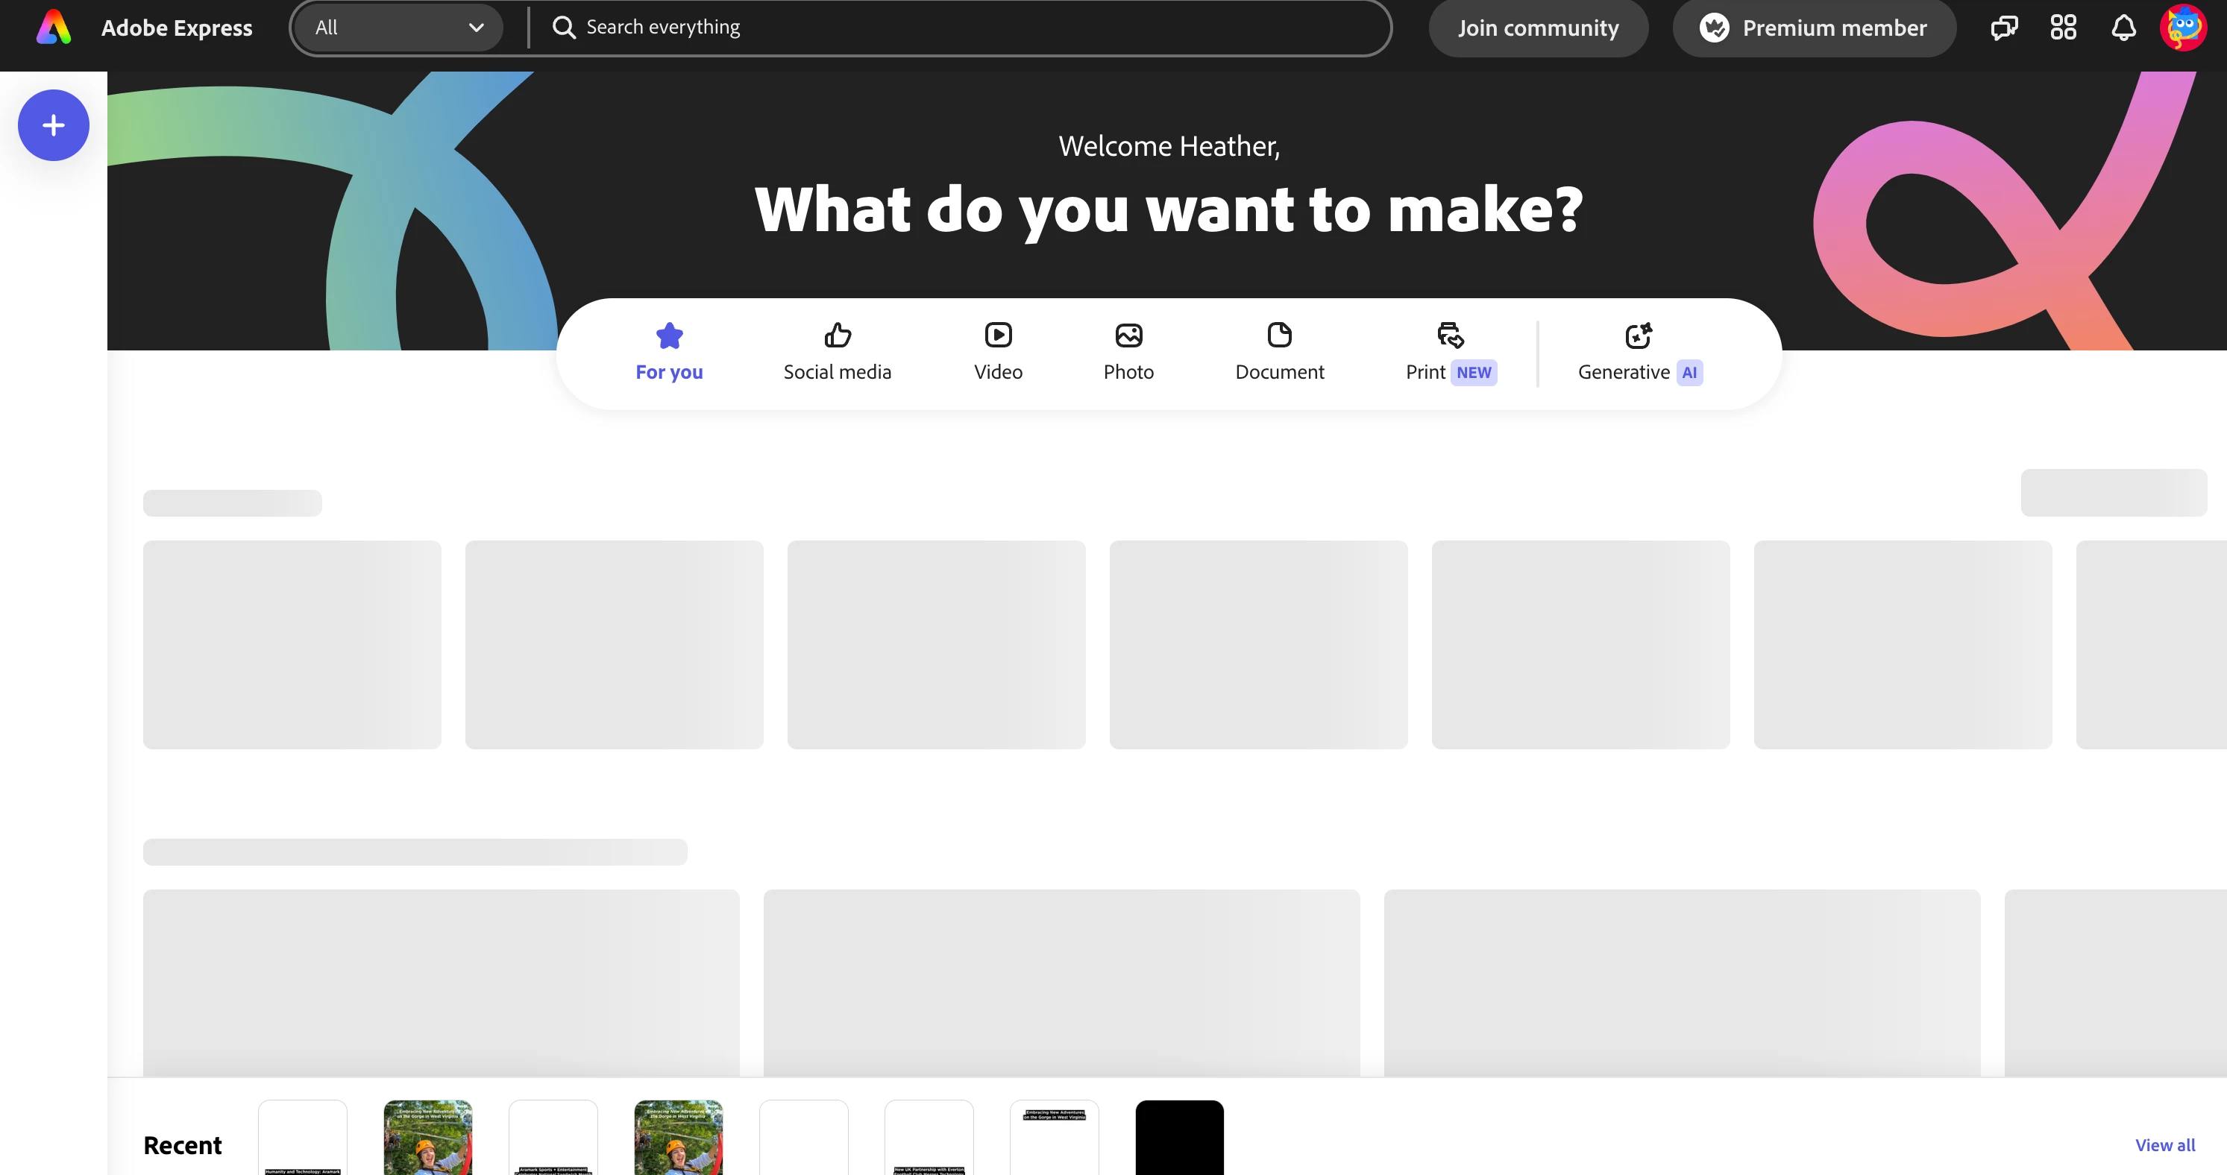Click the blue plus create button
Screen dimensions: 2227x1175
pos(54,125)
